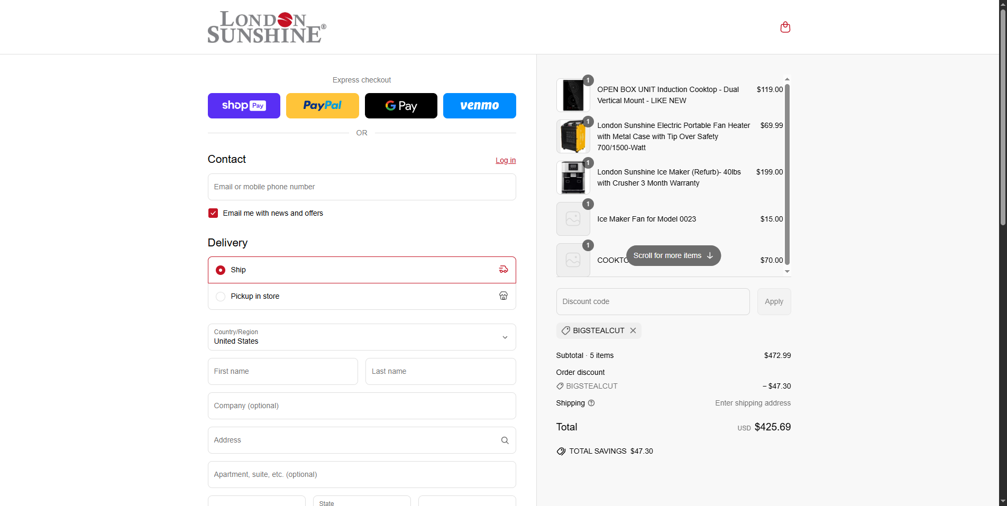Focus the Discount code field
The width and height of the screenshot is (1007, 506).
coord(653,301)
